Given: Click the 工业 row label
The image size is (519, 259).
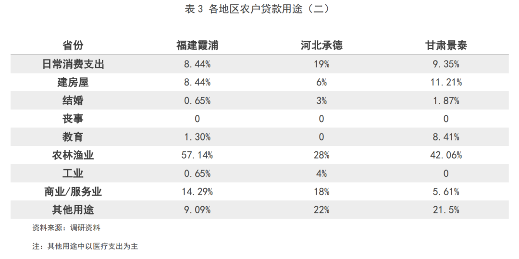Looking at the screenshot, I should [x=73, y=173].
